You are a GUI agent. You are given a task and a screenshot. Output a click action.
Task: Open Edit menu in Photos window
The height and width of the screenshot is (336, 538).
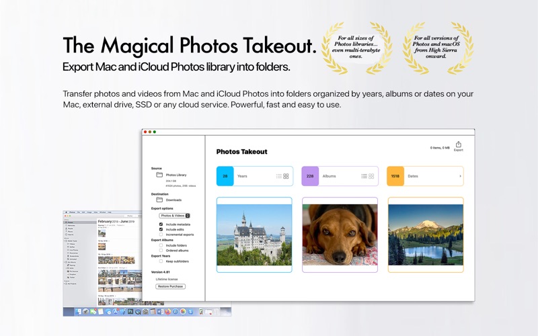83,212
